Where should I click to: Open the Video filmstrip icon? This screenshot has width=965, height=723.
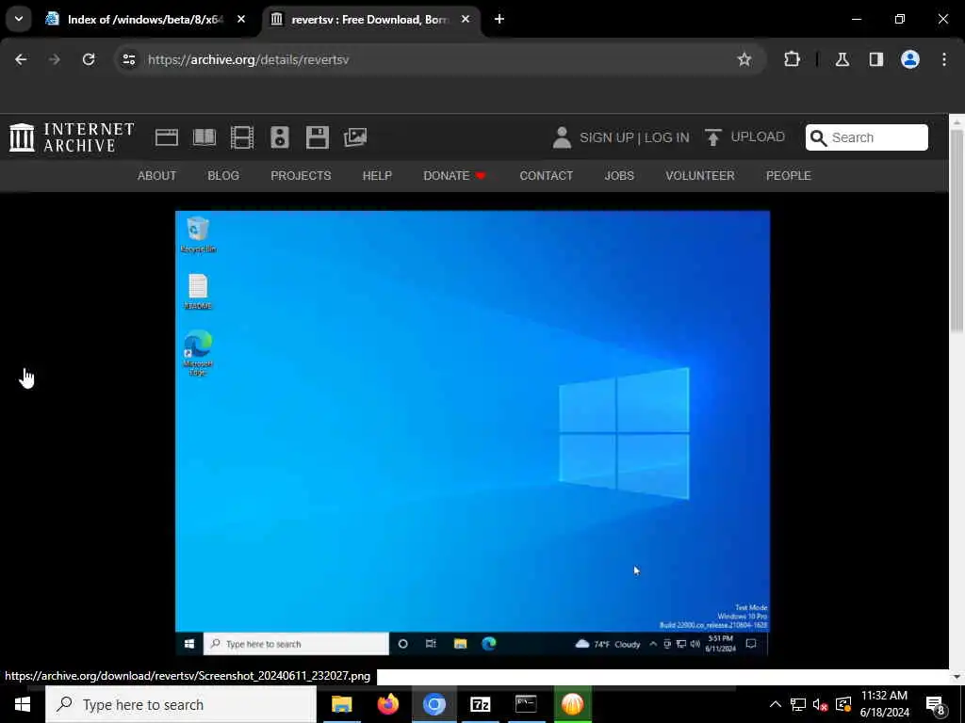[x=242, y=137]
